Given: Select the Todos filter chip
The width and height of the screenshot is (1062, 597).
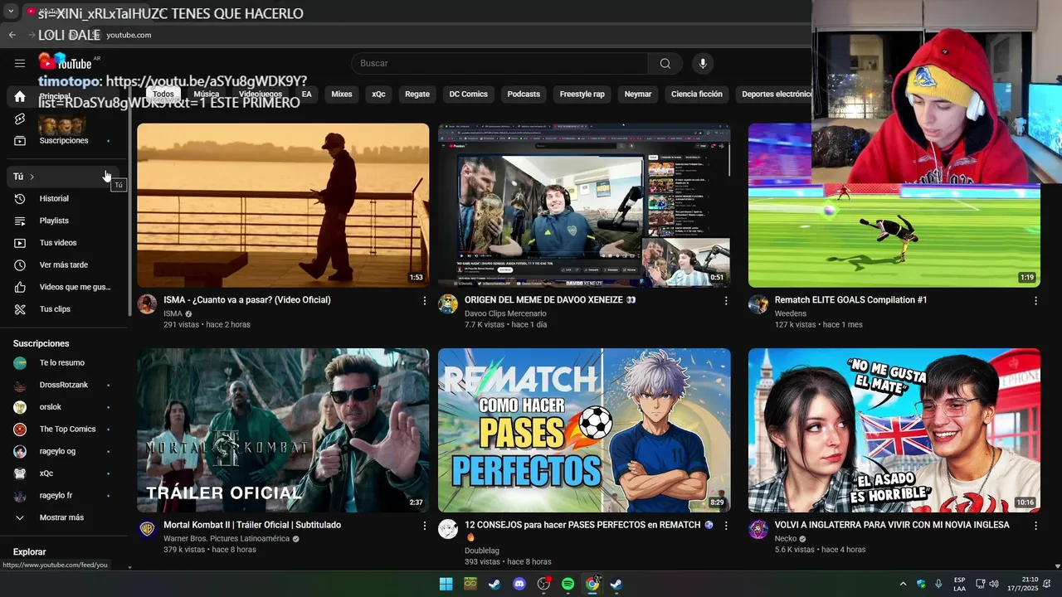Looking at the screenshot, I should [x=163, y=95].
